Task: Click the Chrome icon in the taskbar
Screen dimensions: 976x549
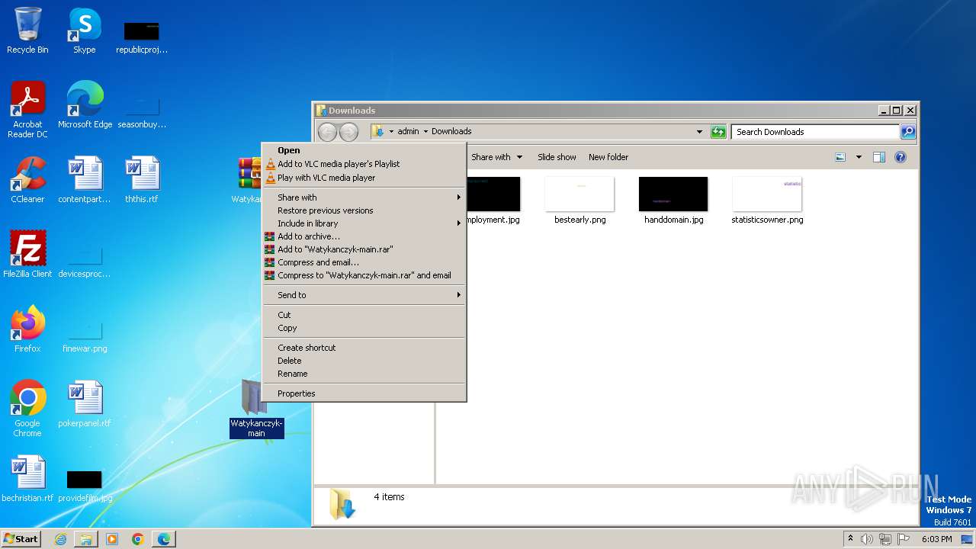Action: [x=138, y=539]
